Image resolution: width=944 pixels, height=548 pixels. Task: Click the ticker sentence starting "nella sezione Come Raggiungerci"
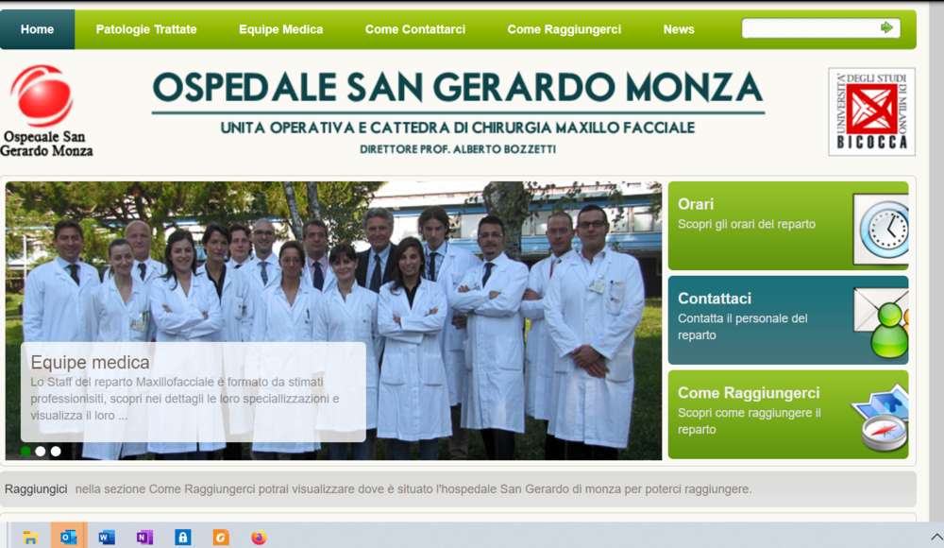413,488
